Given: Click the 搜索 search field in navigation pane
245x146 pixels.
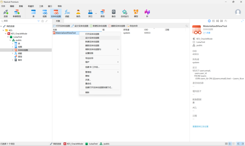Looking at the screenshot, I should pyautogui.click(x=19, y=21).
